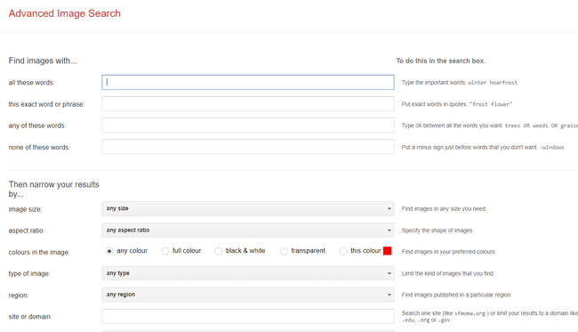Screen dimensions: 578x332
Task: Select the 'any colour' radio button
Action: click(109, 251)
